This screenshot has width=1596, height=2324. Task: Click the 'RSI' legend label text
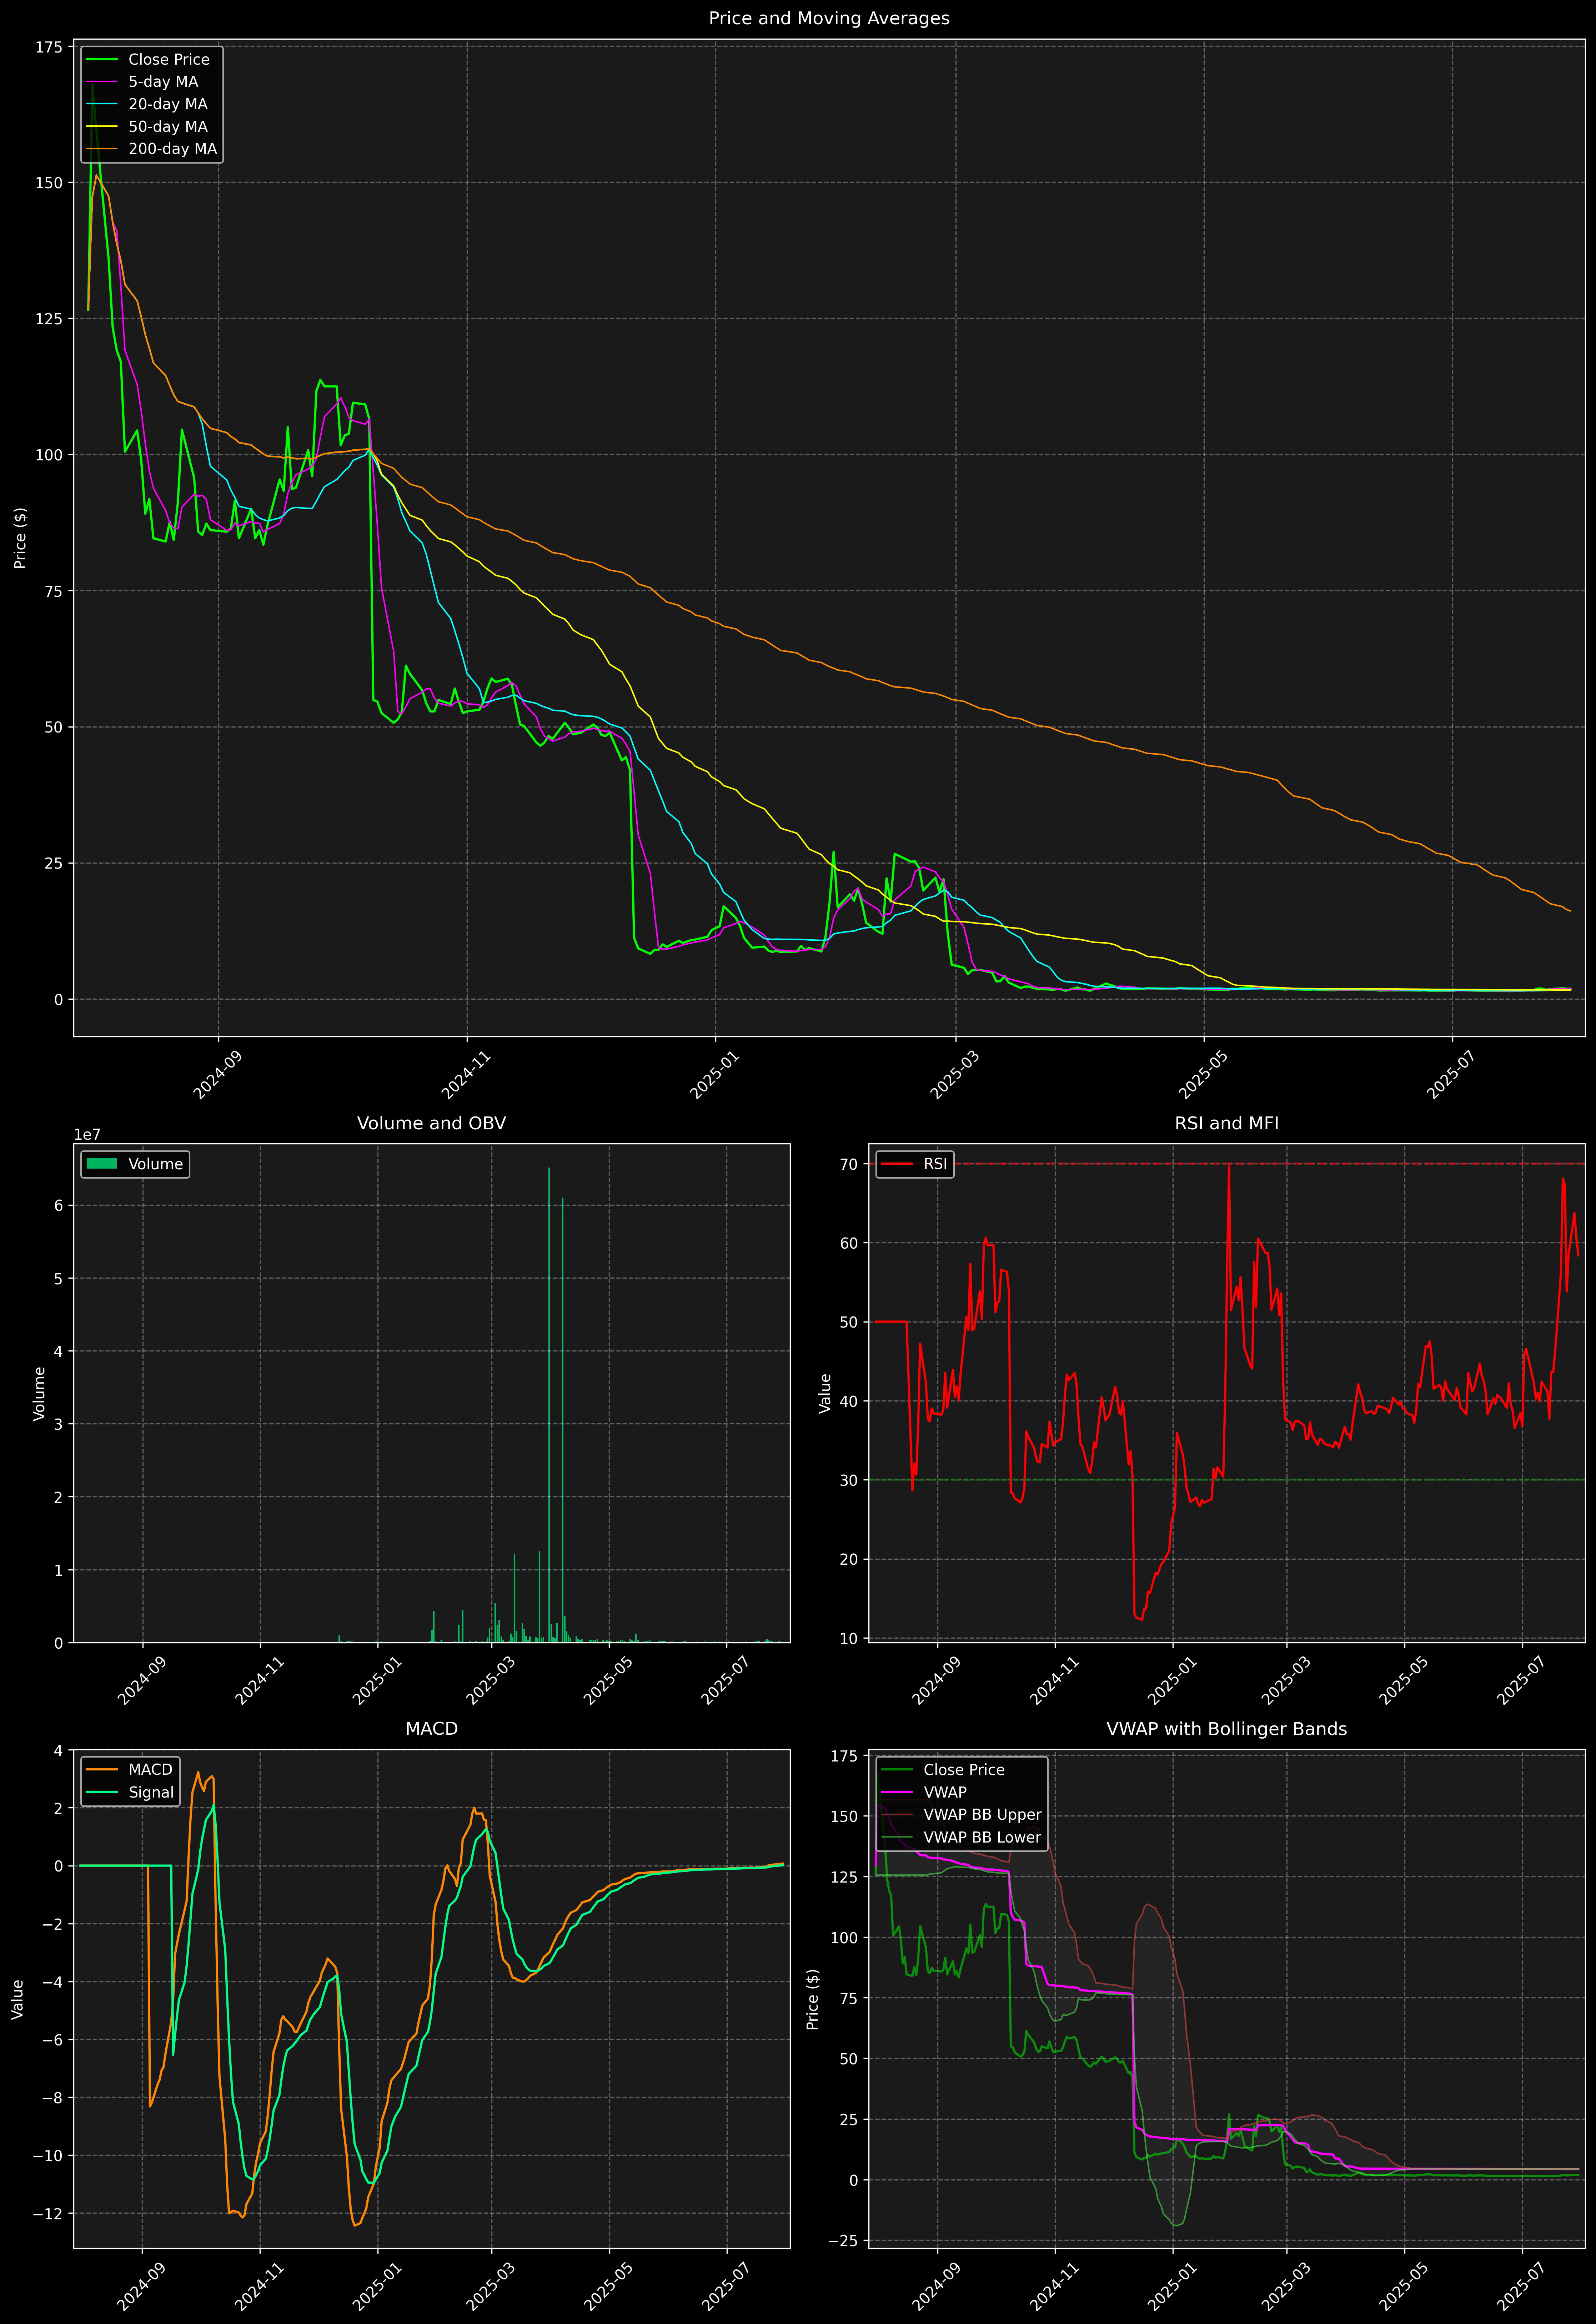pos(935,1164)
